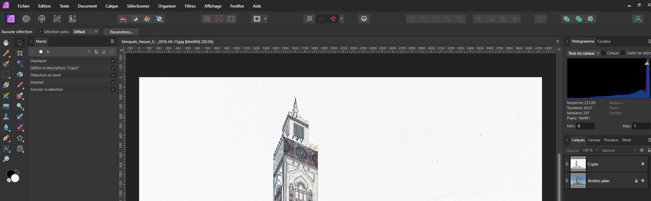Expand the Tous les canaux dropdown

click(584, 53)
